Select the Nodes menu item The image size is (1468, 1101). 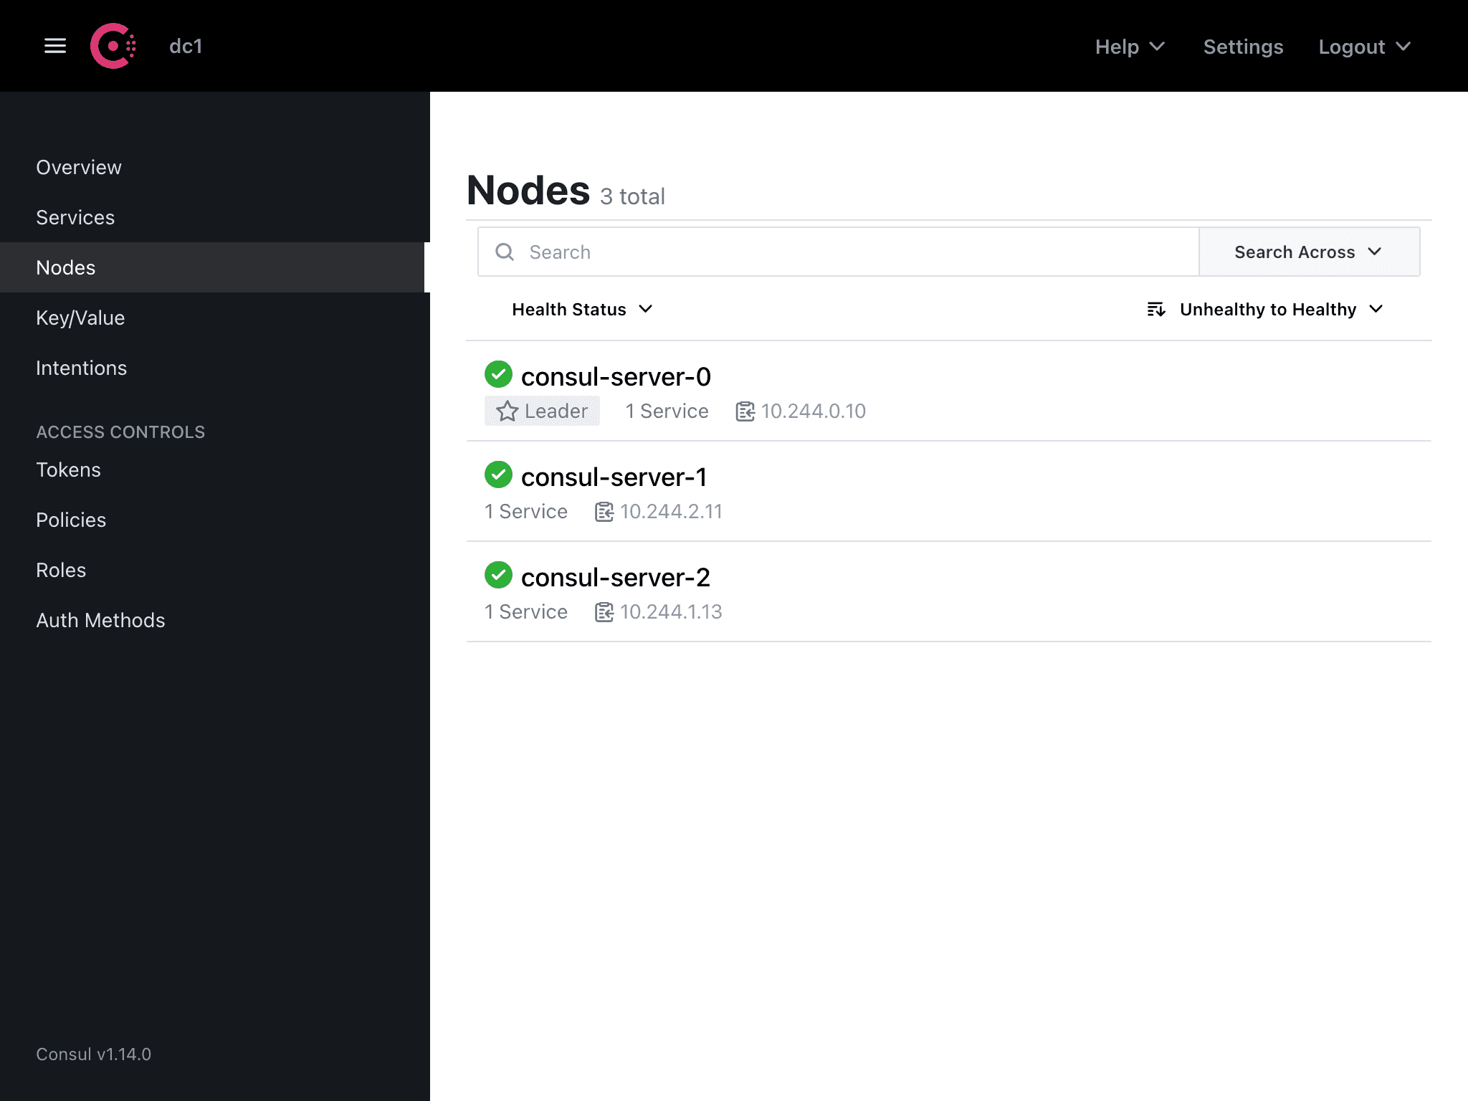65,267
